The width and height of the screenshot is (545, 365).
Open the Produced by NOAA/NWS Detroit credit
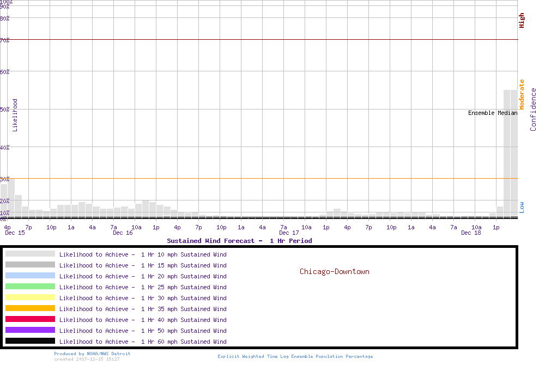point(92,354)
